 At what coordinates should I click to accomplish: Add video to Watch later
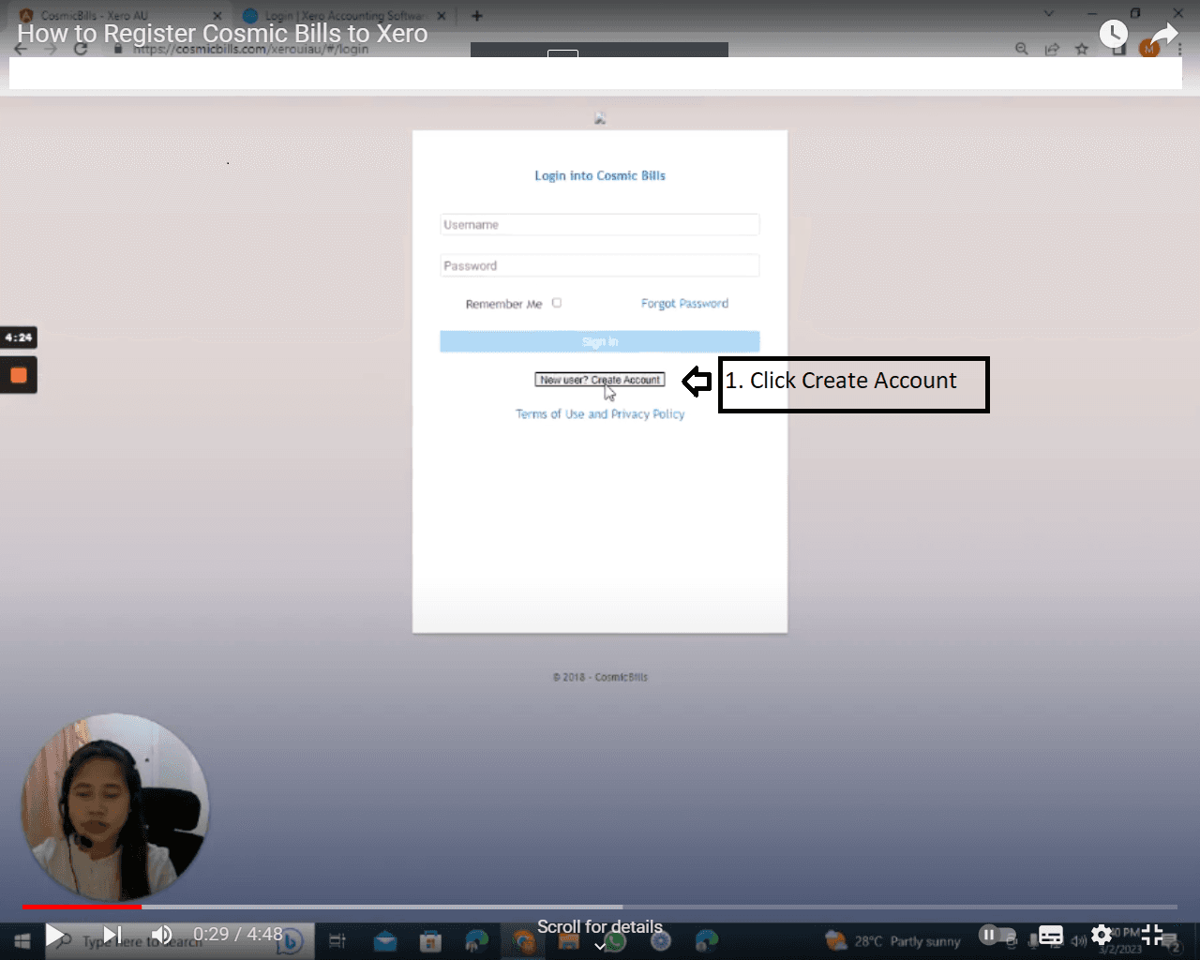pos(1113,34)
